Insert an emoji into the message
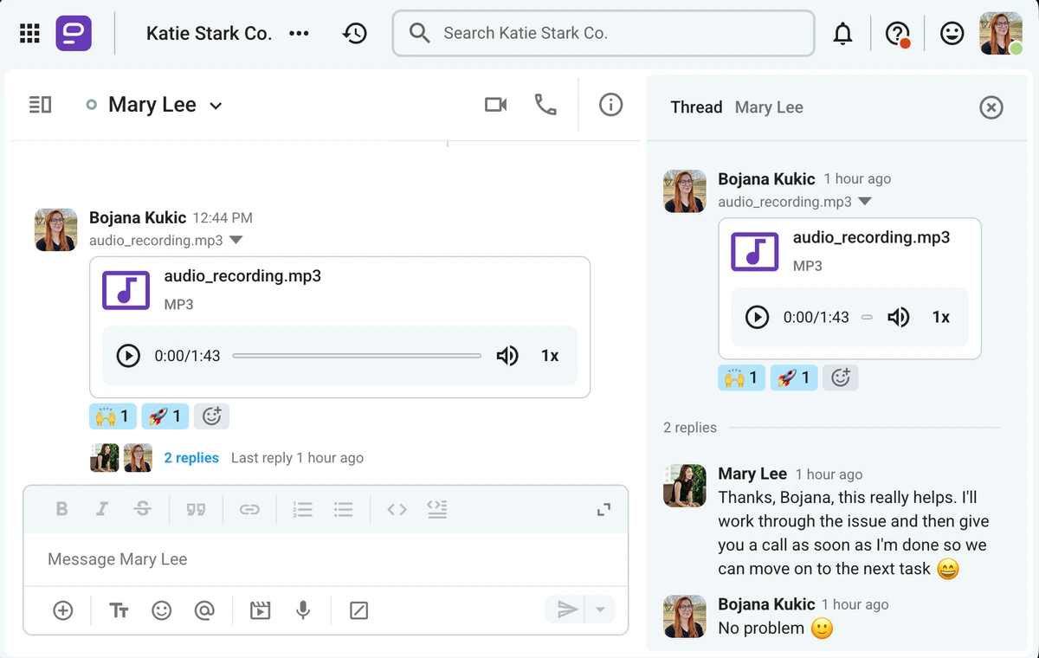Viewport: 1039px width, 658px height. click(x=162, y=610)
